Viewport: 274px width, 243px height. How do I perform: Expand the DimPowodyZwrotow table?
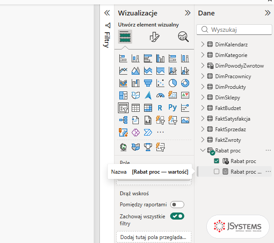click(x=202, y=66)
